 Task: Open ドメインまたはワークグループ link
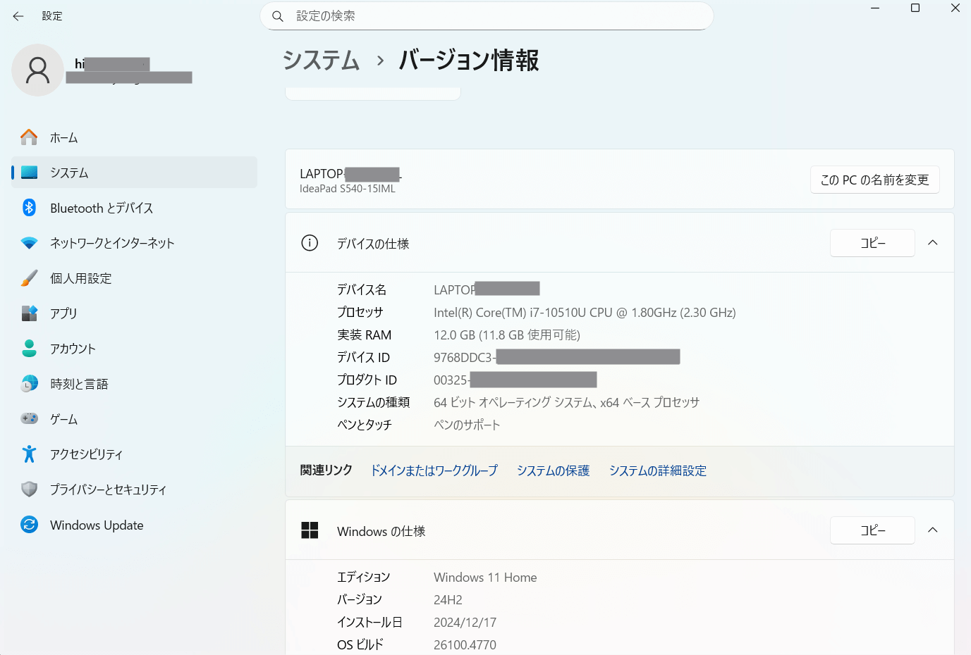[x=434, y=470]
